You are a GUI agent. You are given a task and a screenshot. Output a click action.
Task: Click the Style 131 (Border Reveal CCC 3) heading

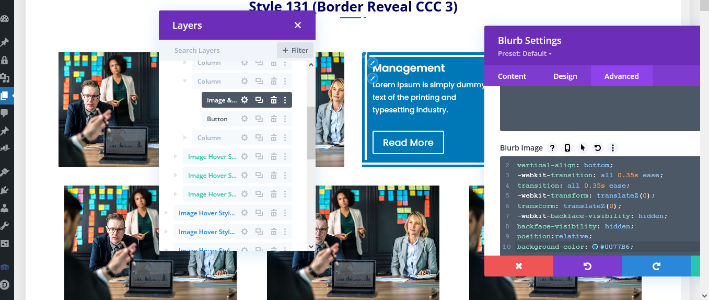click(x=353, y=7)
